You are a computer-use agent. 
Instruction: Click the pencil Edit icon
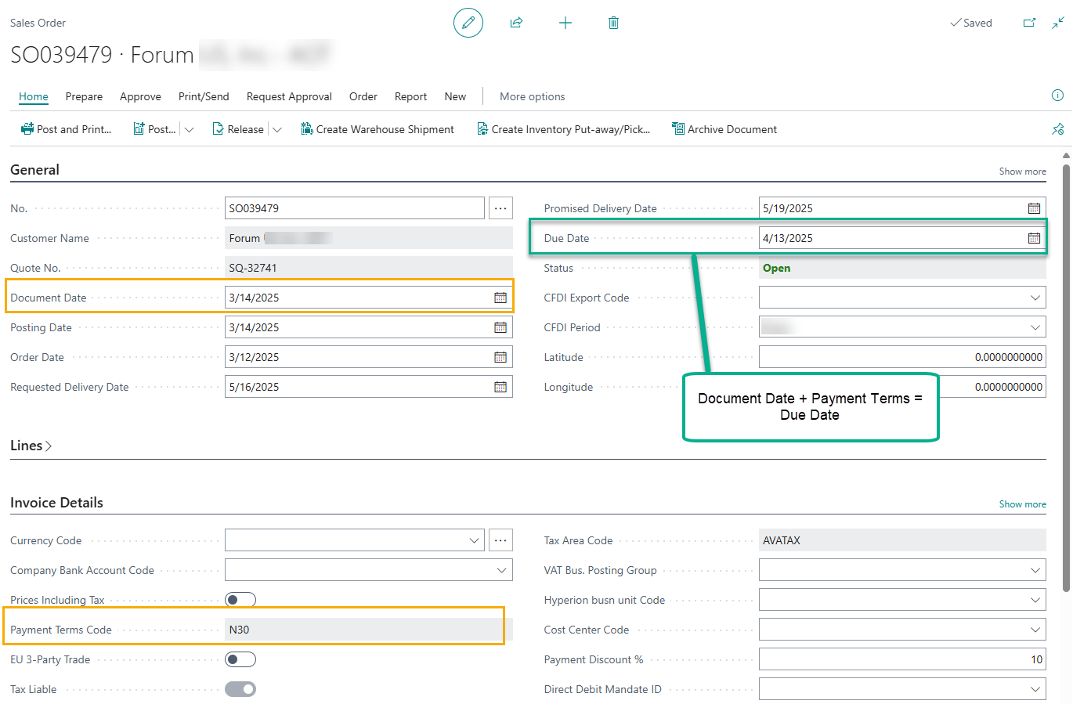[468, 23]
